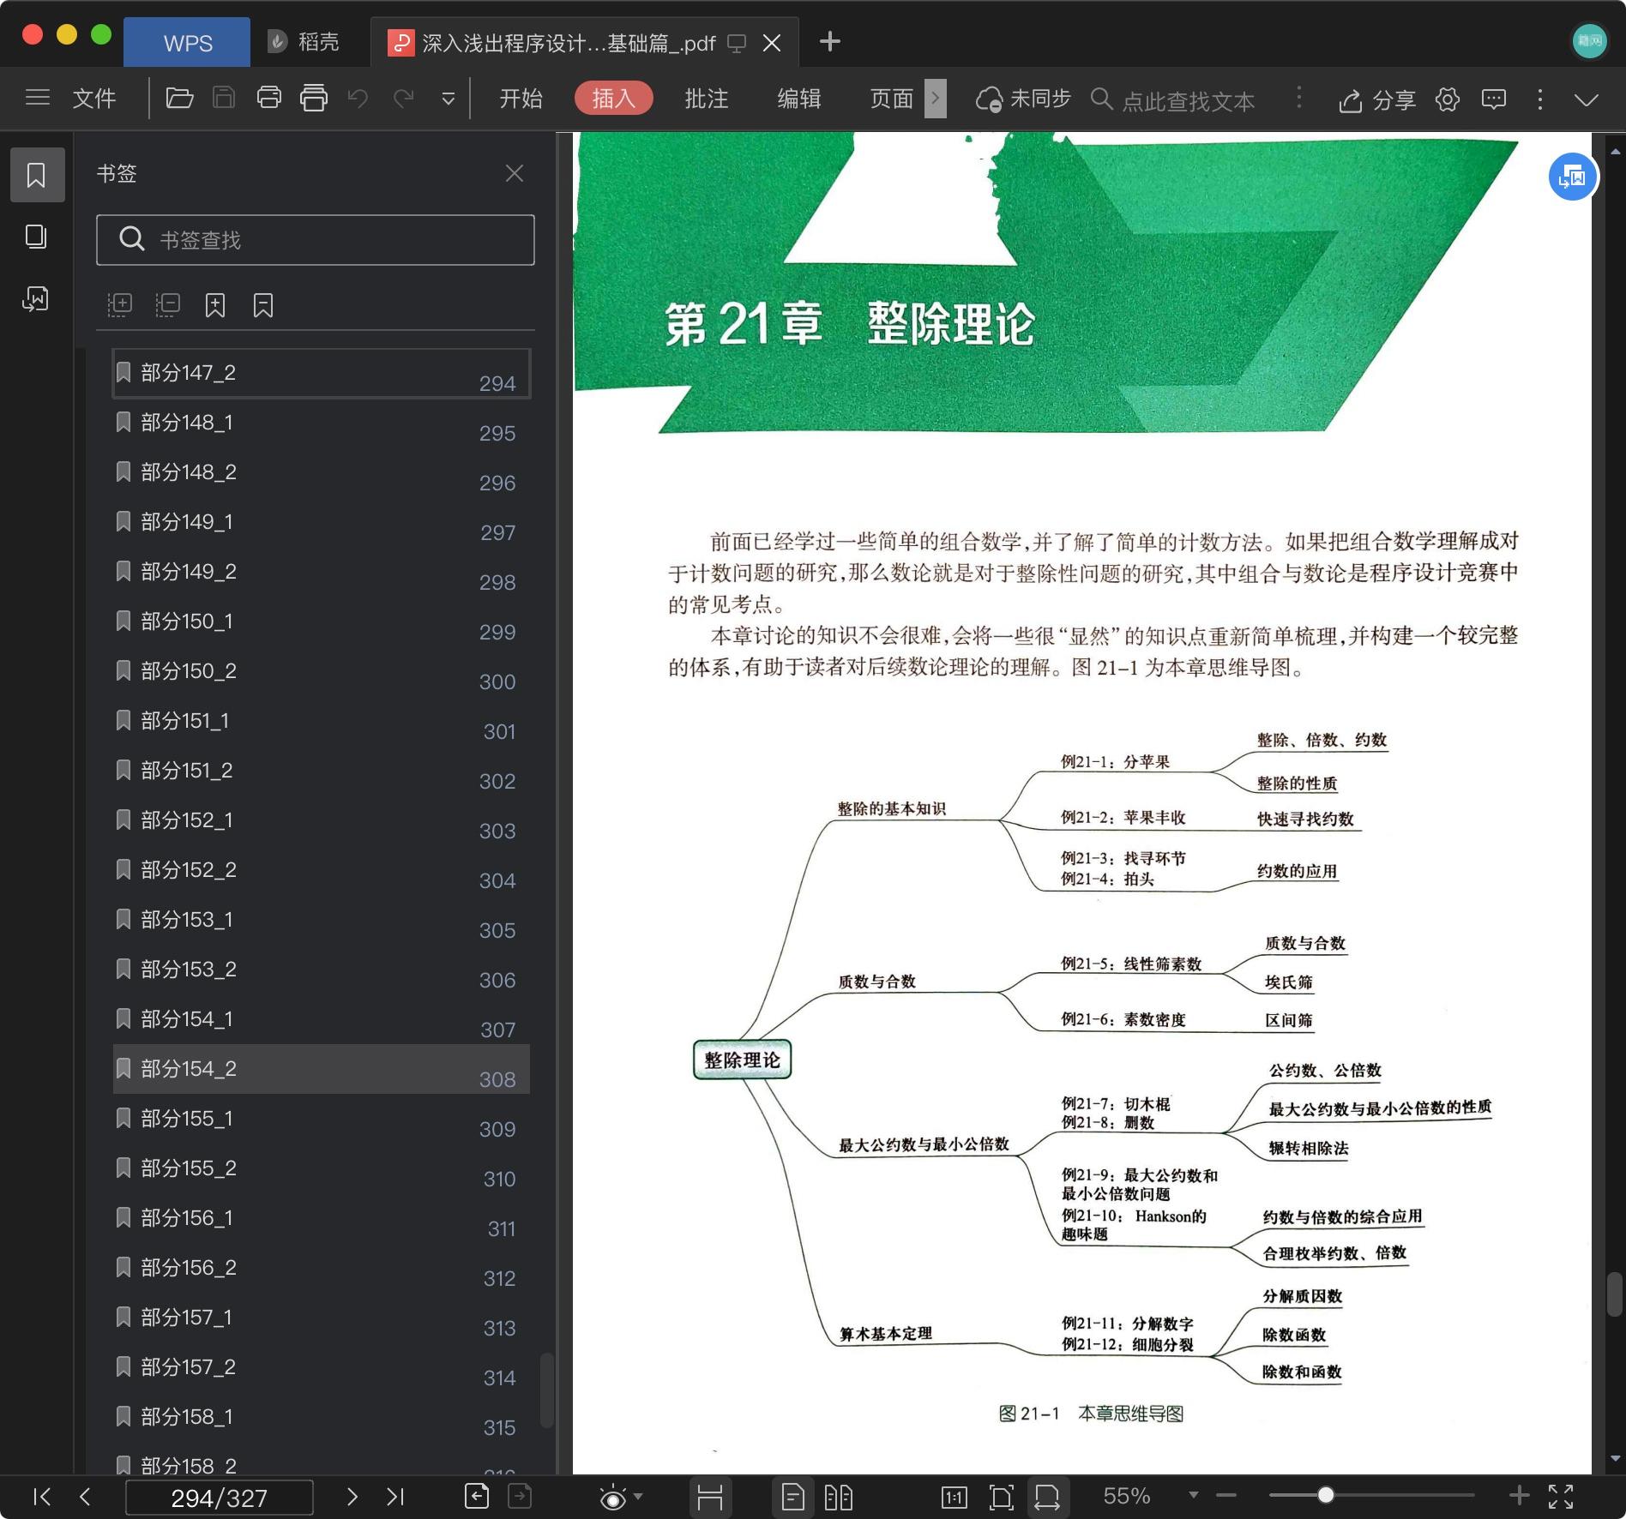The image size is (1626, 1519).
Task: Select the 插入 tab
Action: [x=614, y=99]
